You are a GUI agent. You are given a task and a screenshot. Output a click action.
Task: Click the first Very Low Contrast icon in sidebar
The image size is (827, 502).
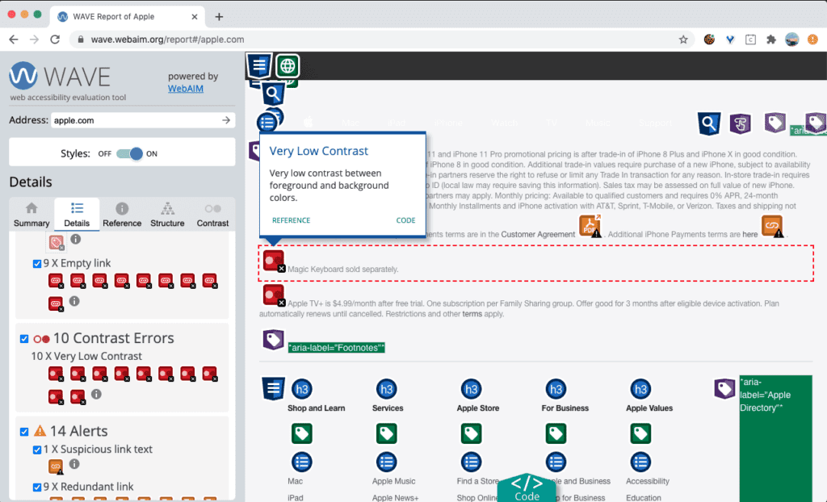tap(56, 374)
